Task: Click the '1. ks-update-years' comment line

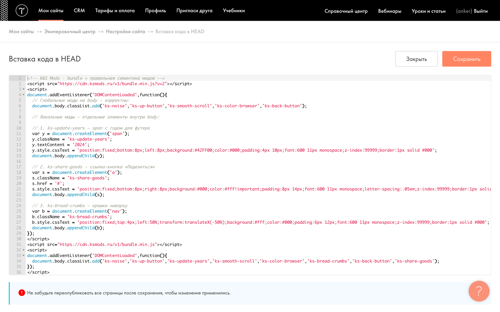Action: 91,128
